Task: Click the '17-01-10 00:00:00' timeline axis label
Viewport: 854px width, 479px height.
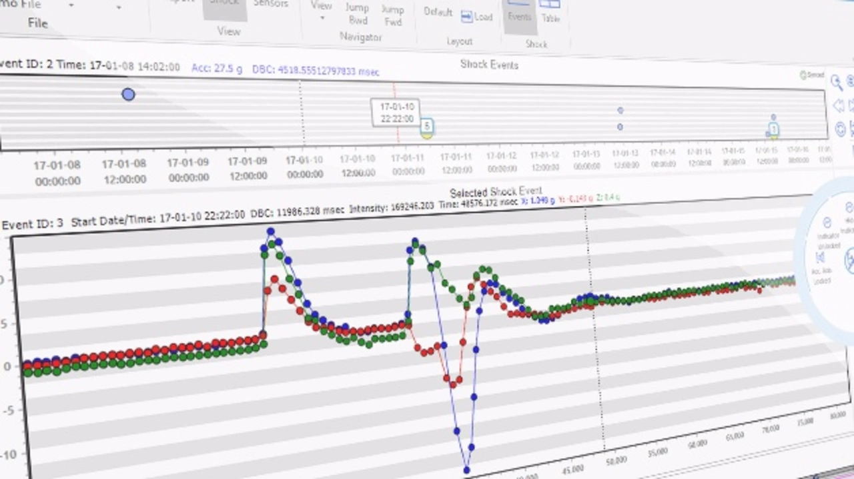Action: point(305,168)
